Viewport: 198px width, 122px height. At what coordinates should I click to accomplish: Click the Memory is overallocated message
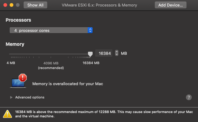[68, 84]
